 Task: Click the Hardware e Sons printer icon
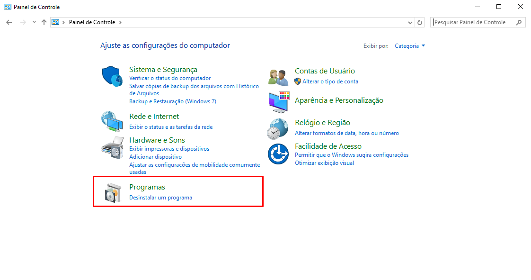(113, 148)
